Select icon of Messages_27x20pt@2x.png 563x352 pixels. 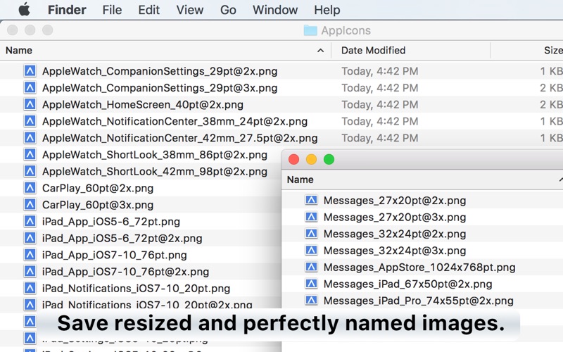[x=311, y=200]
